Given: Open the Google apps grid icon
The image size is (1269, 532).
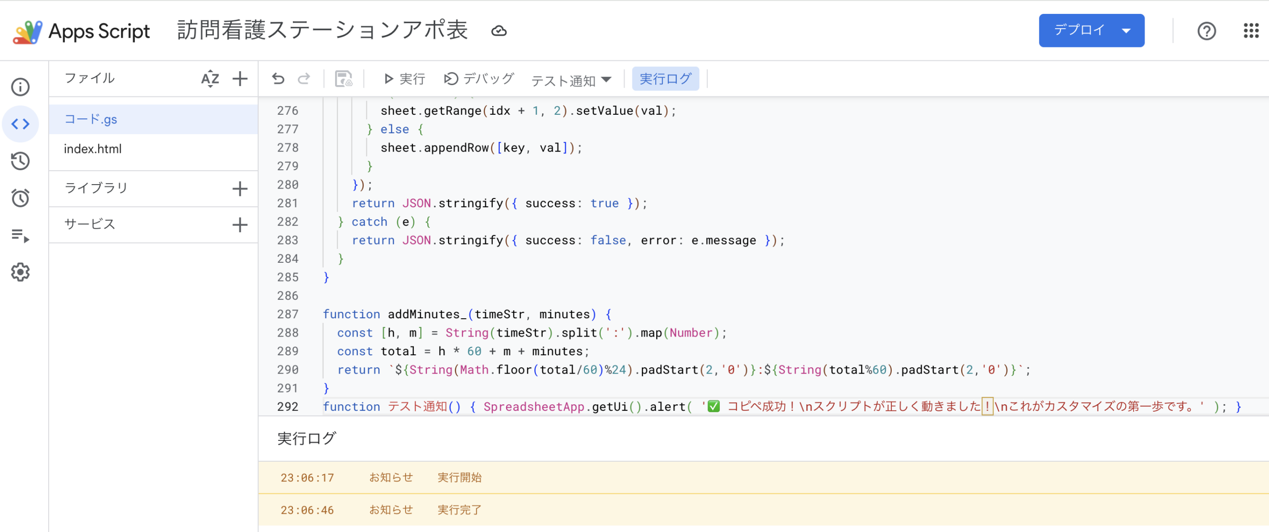Looking at the screenshot, I should pyautogui.click(x=1251, y=31).
